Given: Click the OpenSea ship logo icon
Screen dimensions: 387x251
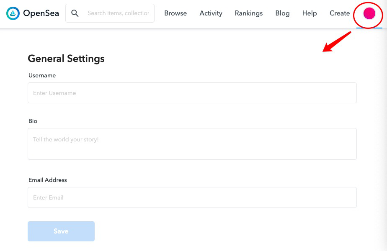Looking at the screenshot, I should 13,13.
